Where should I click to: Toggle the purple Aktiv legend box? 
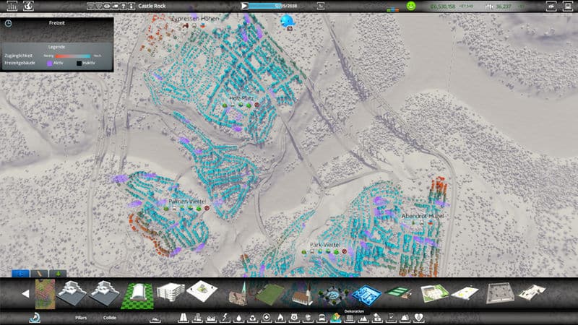pos(49,62)
